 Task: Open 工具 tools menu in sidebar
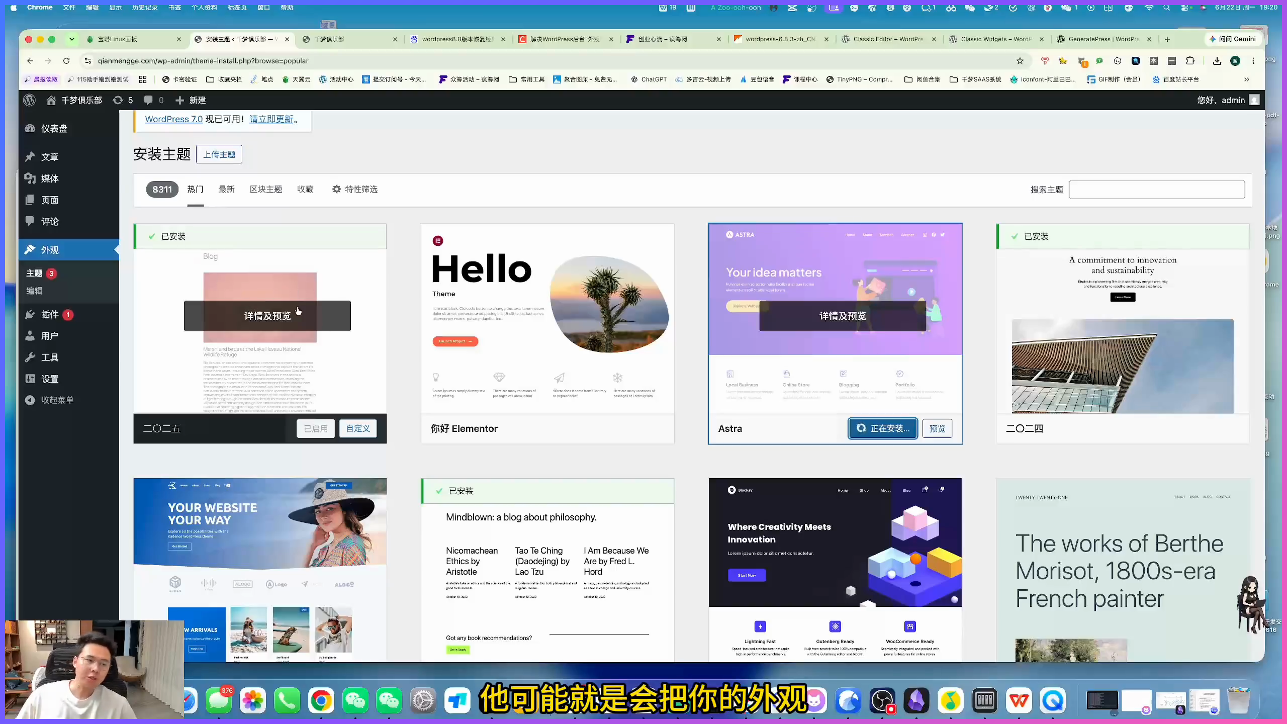point(69,357)
